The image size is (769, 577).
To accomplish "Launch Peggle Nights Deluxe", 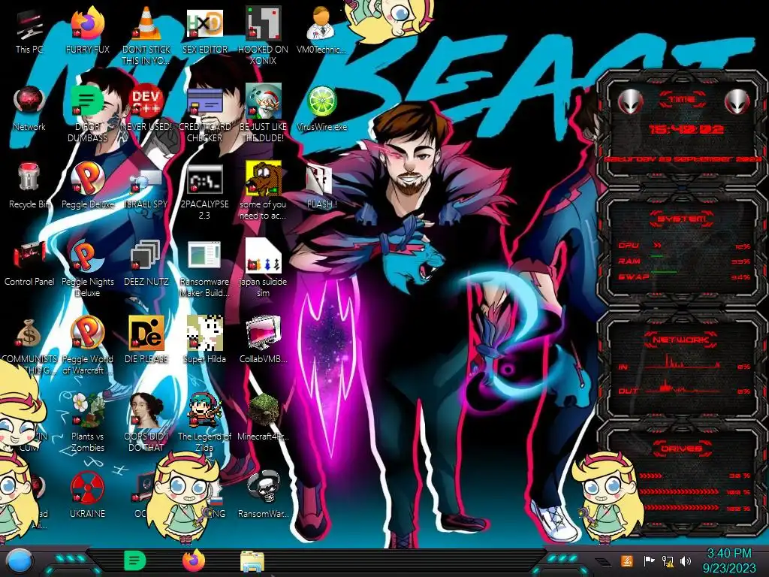I will point(87,268).
